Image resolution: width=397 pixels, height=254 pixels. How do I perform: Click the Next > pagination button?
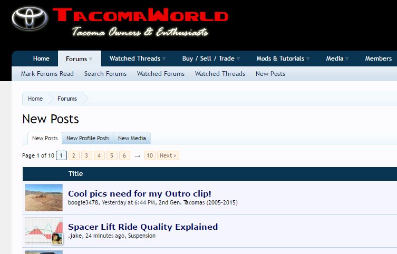pos(168,155)
